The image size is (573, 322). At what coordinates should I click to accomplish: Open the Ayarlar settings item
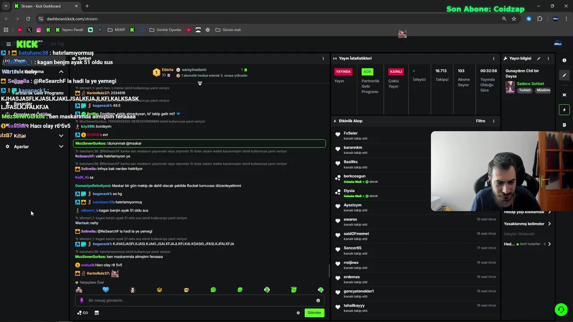[x=21, y=147]
